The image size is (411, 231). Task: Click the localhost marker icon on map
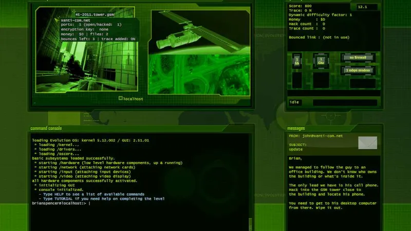(121, 98)
